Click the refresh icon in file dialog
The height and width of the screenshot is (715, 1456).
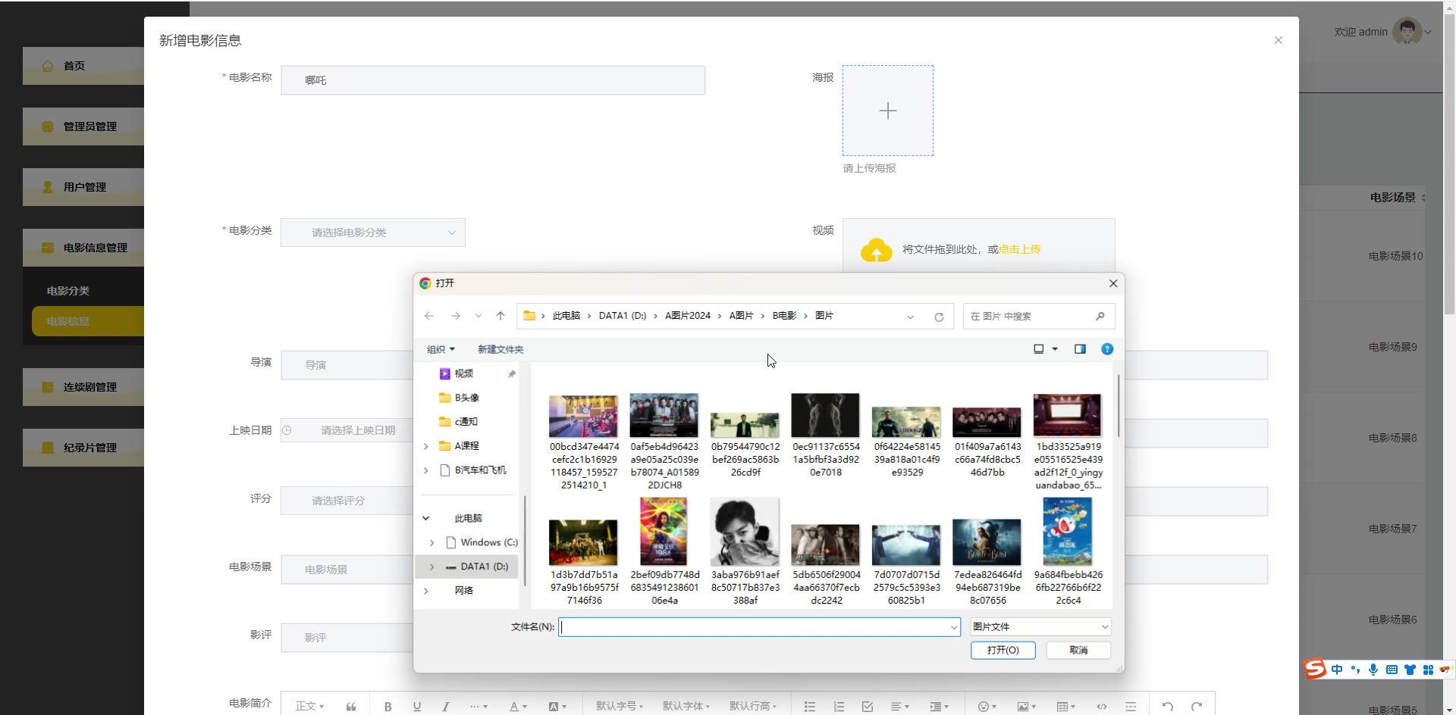point(939,317)
